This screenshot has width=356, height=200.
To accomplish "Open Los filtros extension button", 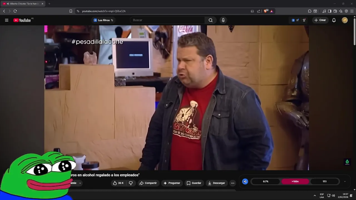I will coord(103,20).
